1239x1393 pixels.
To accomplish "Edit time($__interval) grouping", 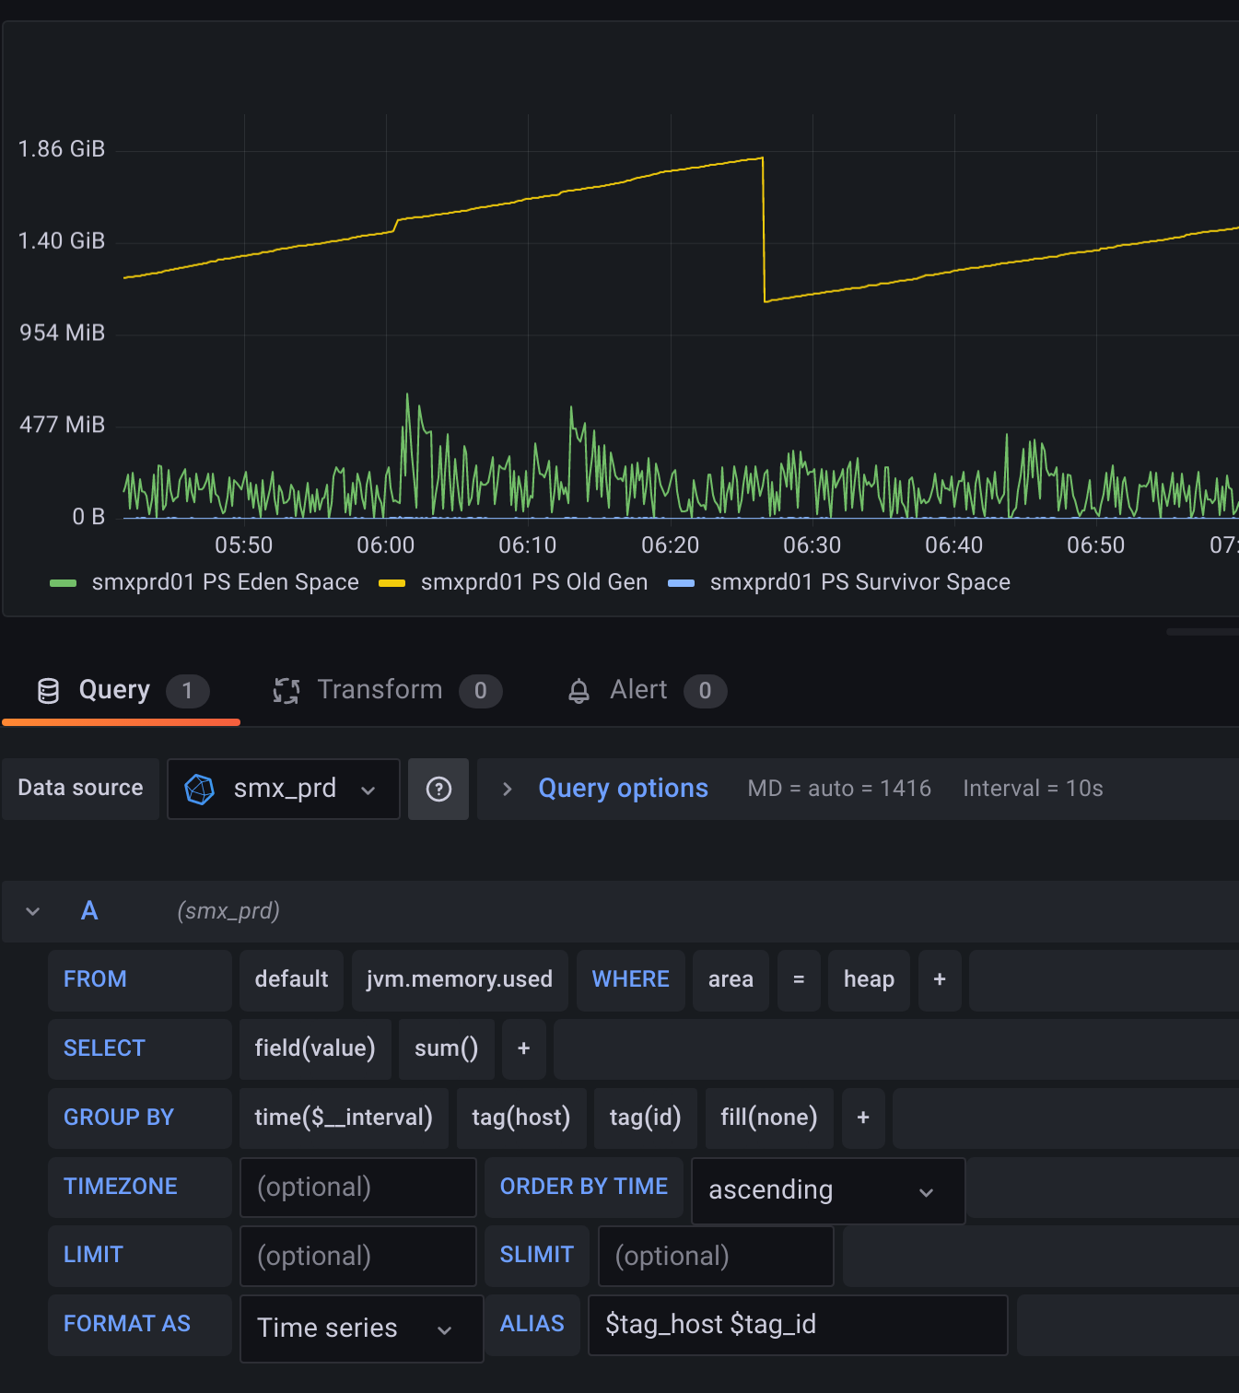I will pyautogui.click(x=344, y=1118).
